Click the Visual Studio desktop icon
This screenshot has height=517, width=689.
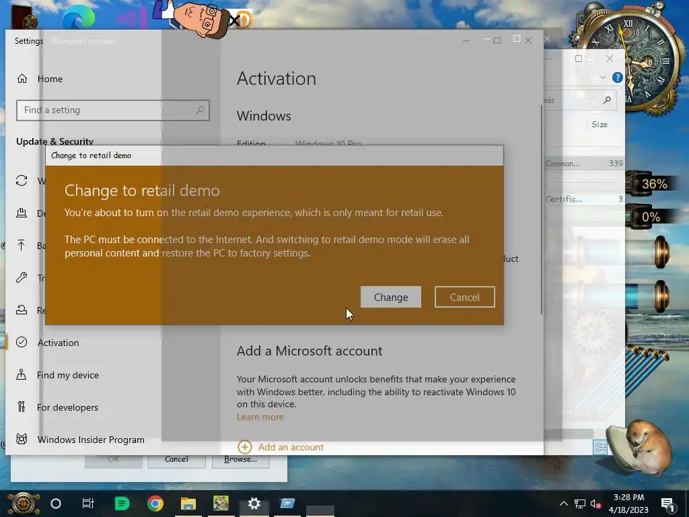(131, 18)
